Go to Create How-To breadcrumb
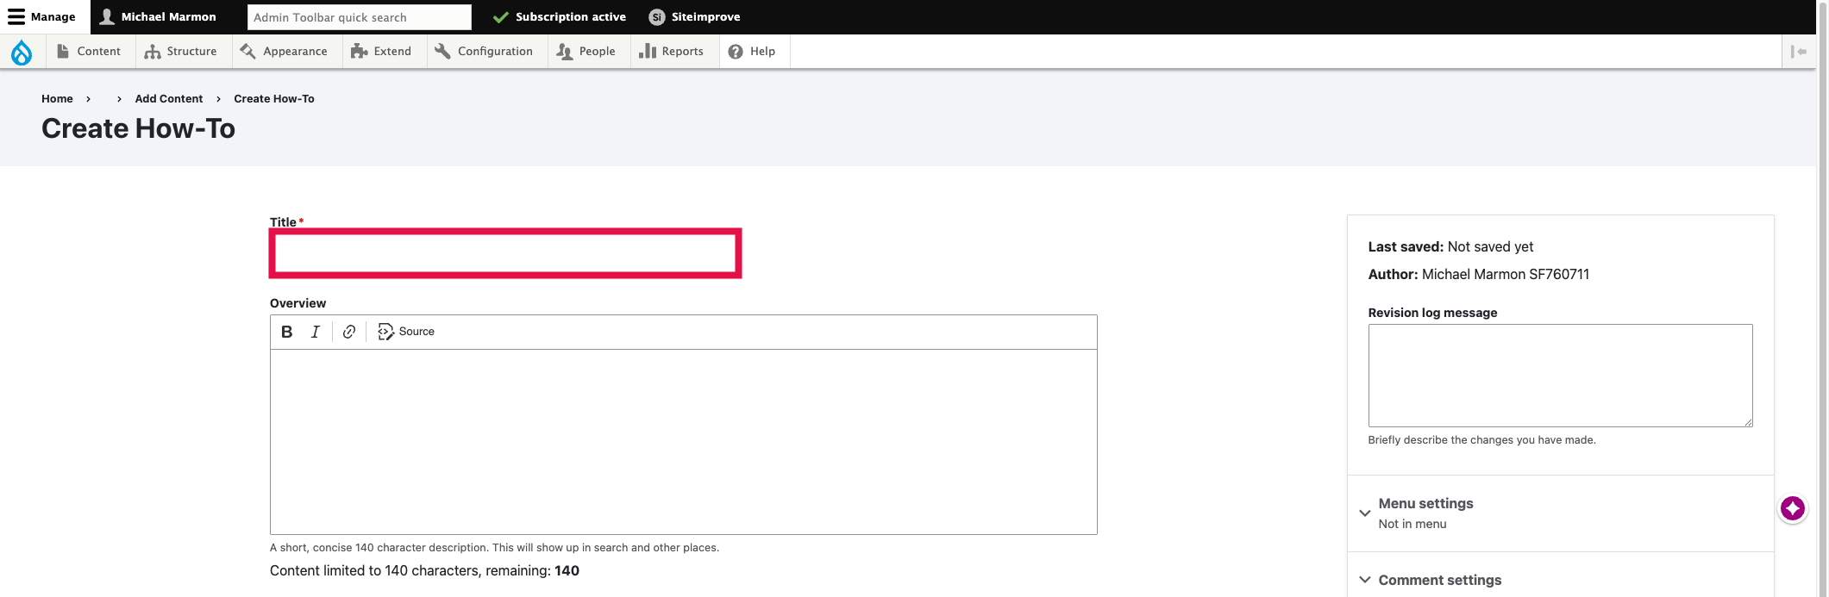 (274, 99)
